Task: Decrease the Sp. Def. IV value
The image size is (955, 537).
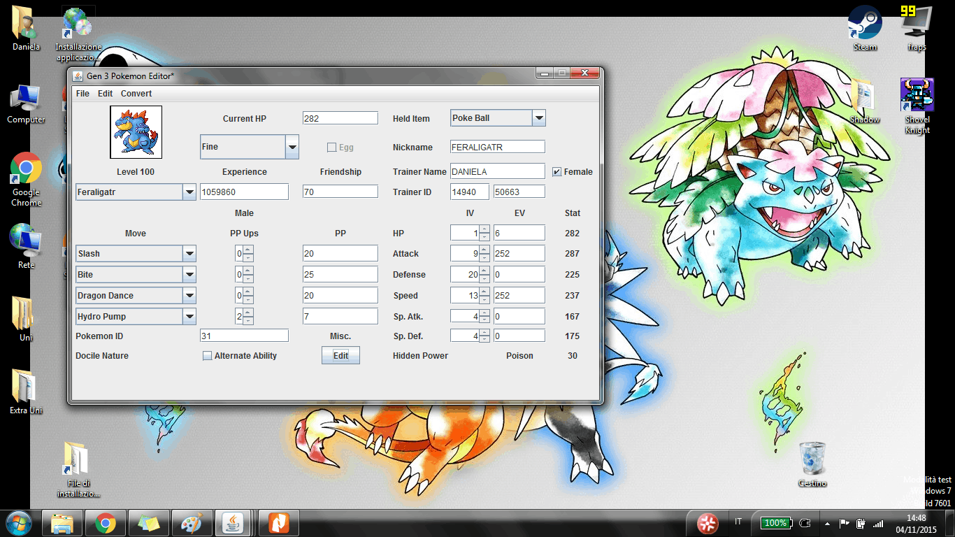Action: (x=484, y=341)
